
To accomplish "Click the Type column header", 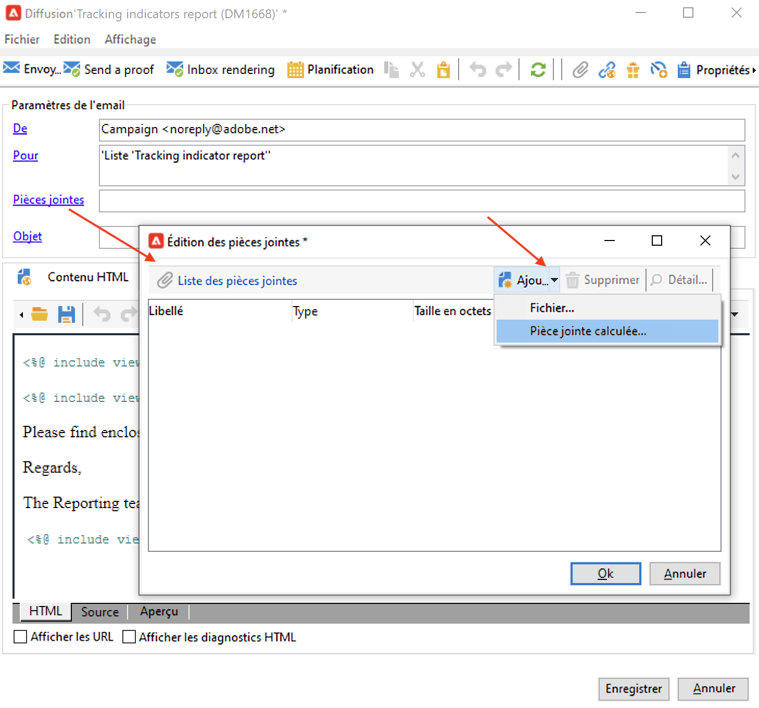I will [x=352, y=311].
